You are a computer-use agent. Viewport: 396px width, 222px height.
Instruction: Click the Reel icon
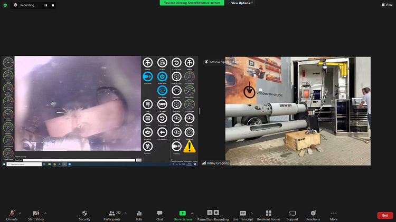pyautogui.click(x=148, y=104)
